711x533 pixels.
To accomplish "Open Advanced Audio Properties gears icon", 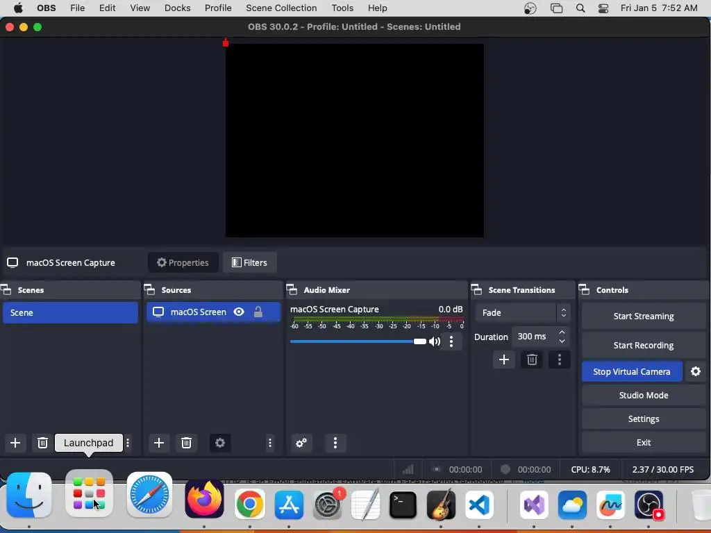I will [301, 443].
